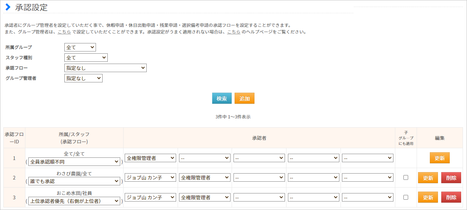This screenshot has height=210, width=467.
Task: Update the おこめ水田 approval flow row
Action: [x=428, y=197]
